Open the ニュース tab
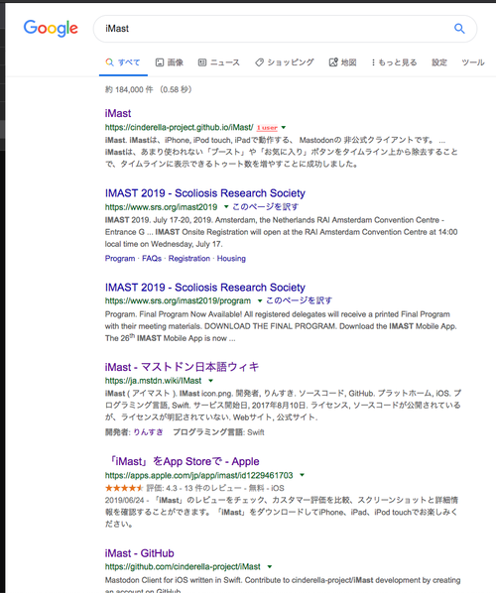 click(x=219, y=62)
